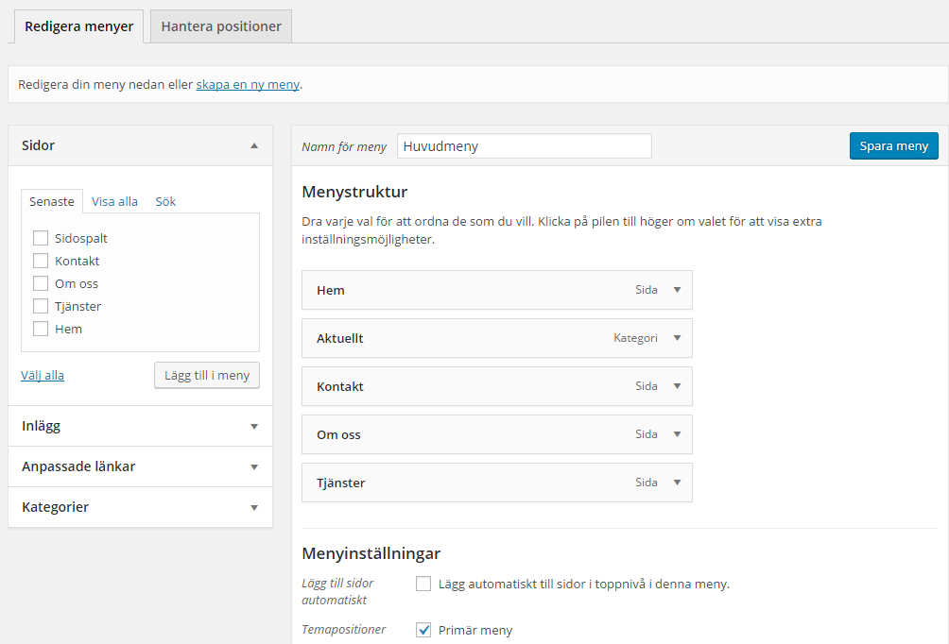The width and height of the screenshot is (949, 644).
Task: Click the Sidor panel title
Action: (38, 145)
